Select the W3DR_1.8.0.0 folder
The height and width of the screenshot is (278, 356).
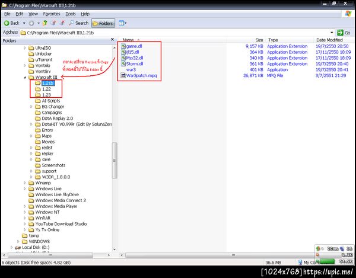pos(53,177)
